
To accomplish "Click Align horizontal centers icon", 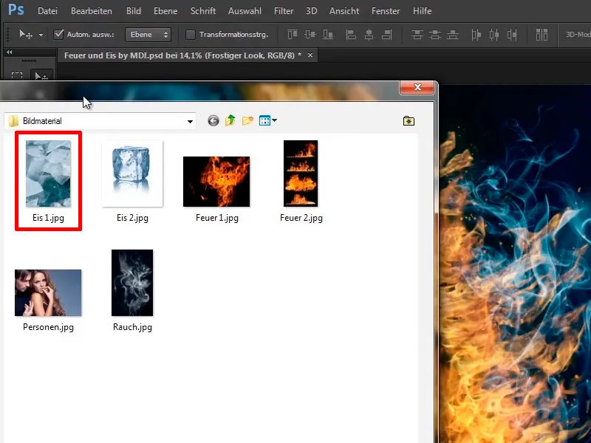I will pos(369,35).
